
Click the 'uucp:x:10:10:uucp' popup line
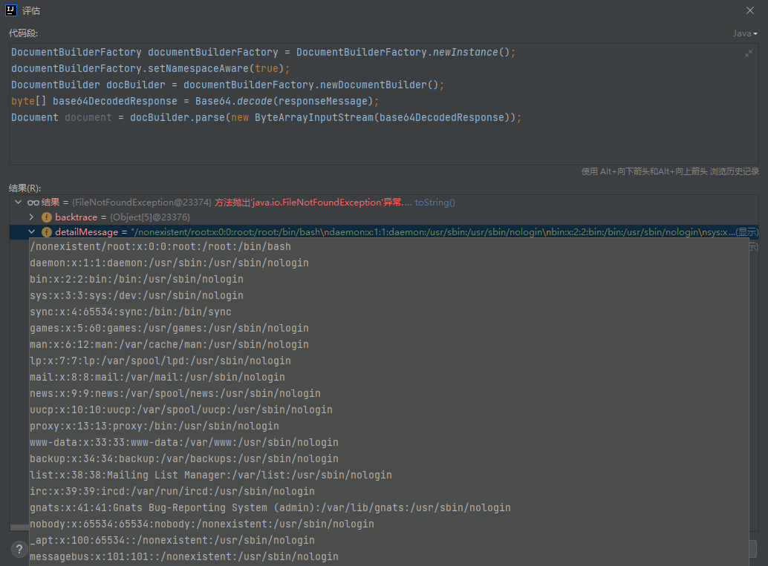tap(180, 409)
